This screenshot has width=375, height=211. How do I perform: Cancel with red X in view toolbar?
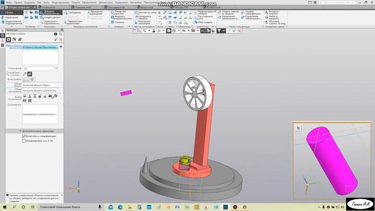pyautogui.click(x=239, y=31)
